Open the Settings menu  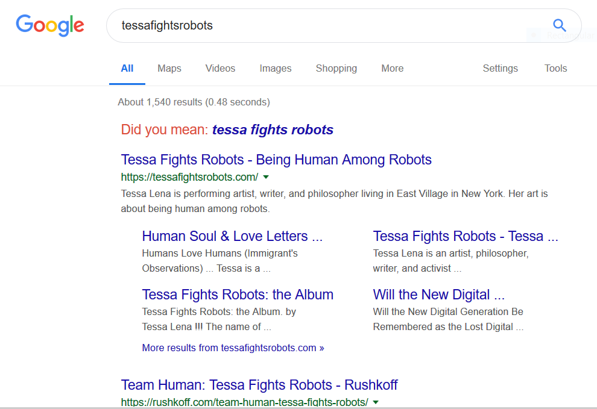[x=501, y=69]
